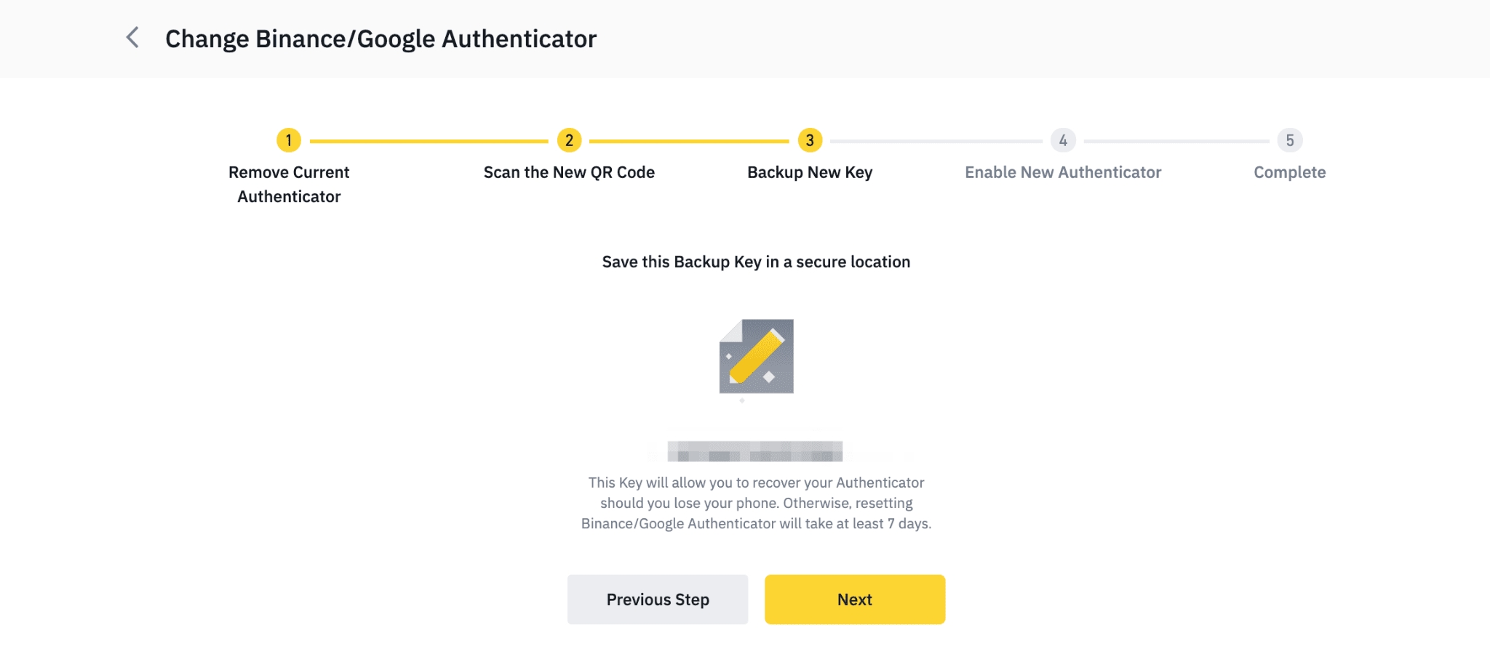Select the Complete step label

pos(1289,172)
